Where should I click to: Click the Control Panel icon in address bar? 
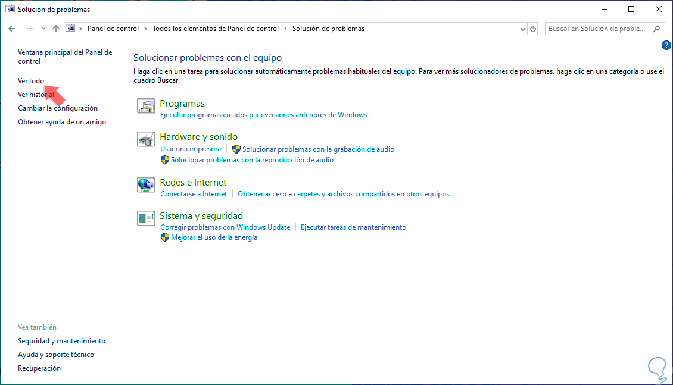pyautogui.click(x=71, y=29)
